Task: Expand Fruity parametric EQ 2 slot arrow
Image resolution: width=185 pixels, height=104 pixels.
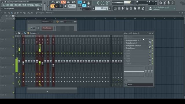Action: pos(125,40)
